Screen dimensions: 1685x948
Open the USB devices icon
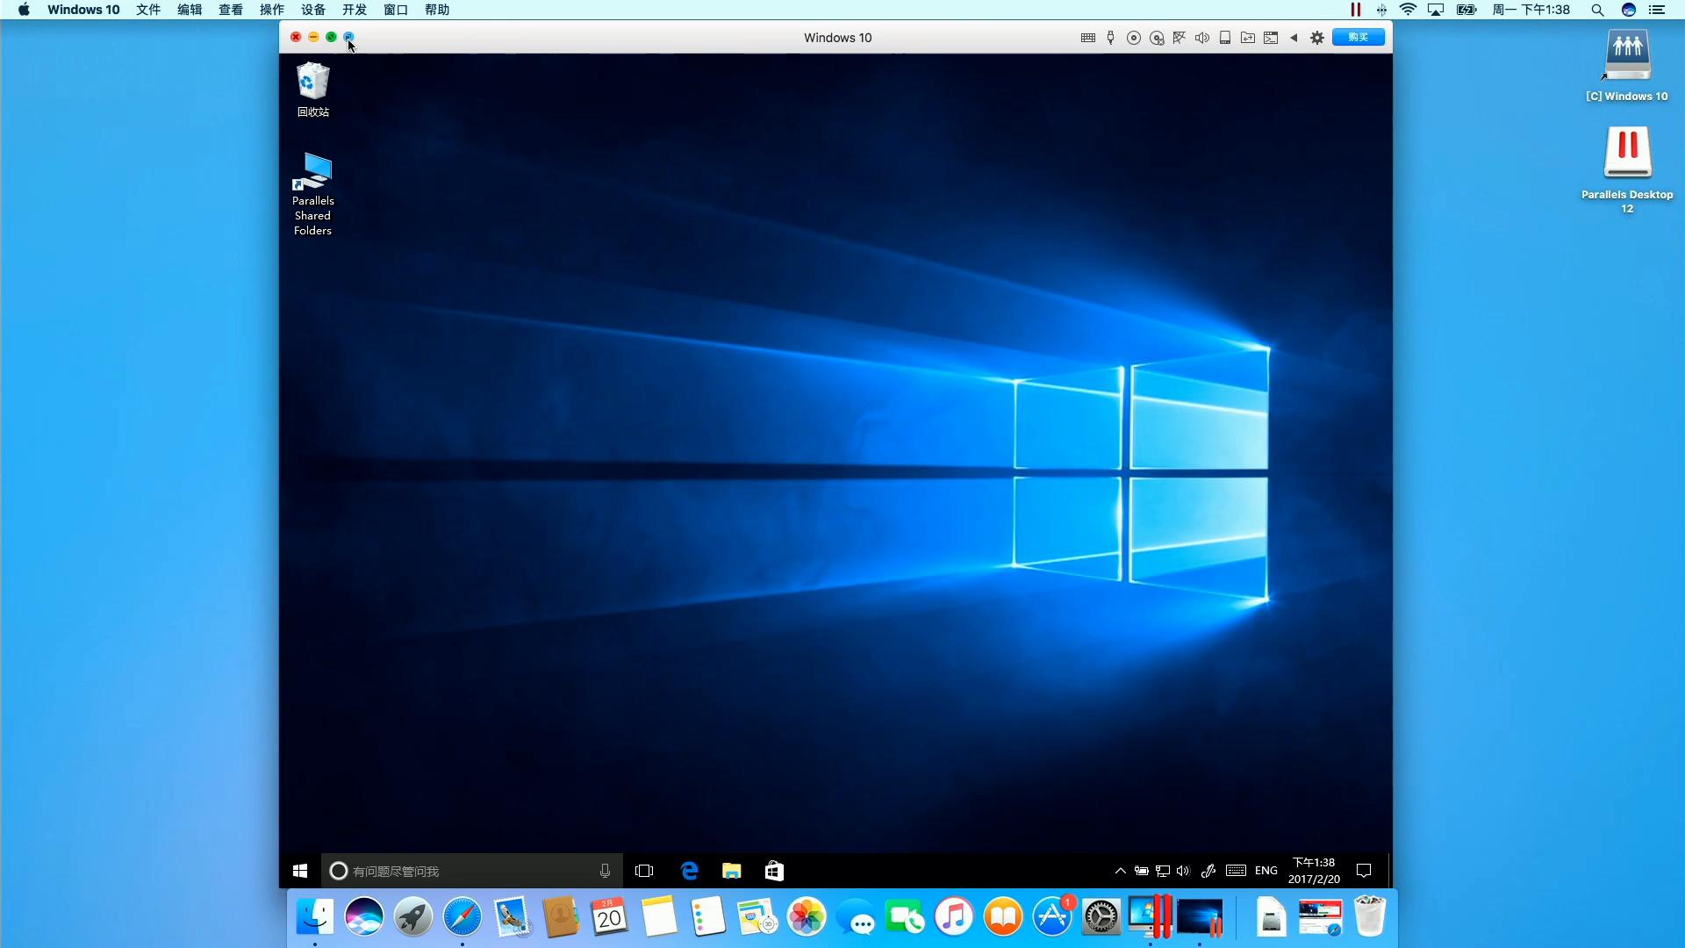[1110, 38]
